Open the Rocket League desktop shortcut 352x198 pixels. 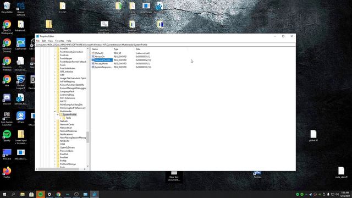pyautogui.click(x=21, y=82)
